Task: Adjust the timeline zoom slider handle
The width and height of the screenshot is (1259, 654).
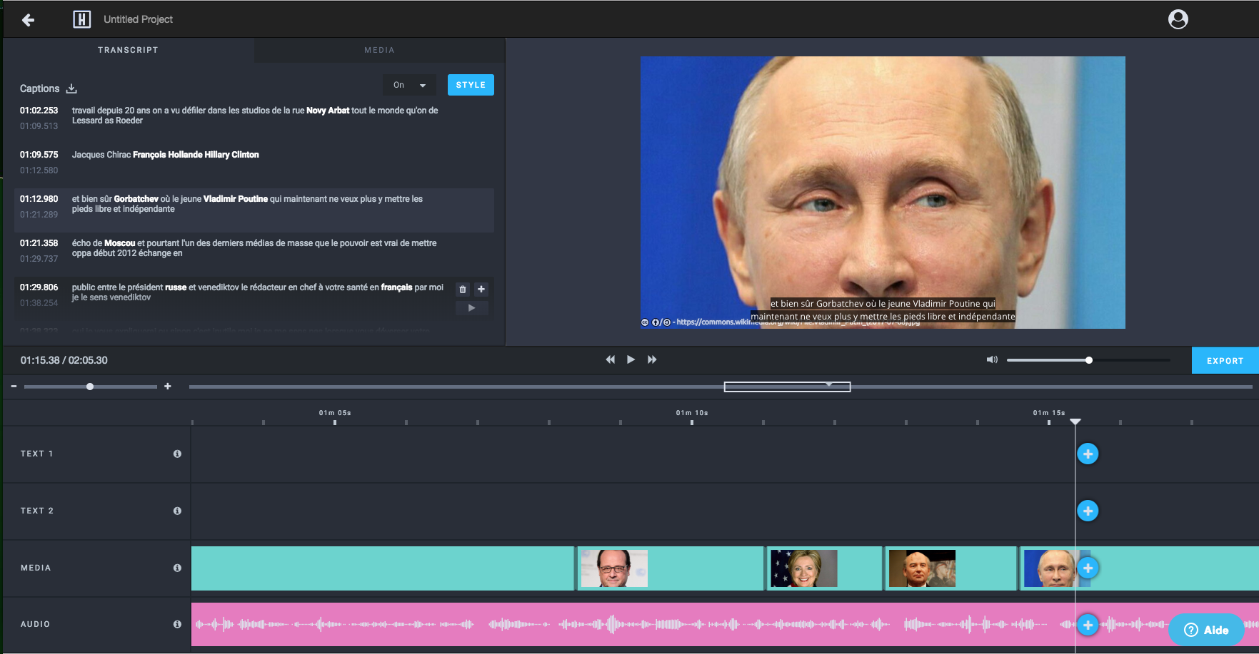Action: (x=90, y=387)
